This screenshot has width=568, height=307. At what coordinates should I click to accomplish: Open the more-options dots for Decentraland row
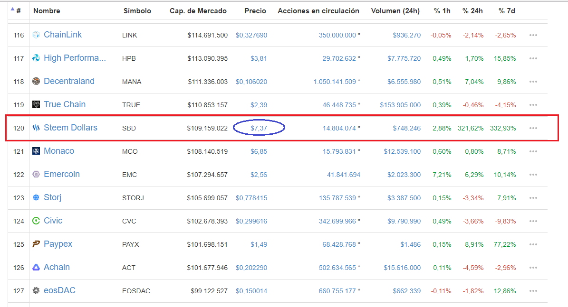point(533,82)
